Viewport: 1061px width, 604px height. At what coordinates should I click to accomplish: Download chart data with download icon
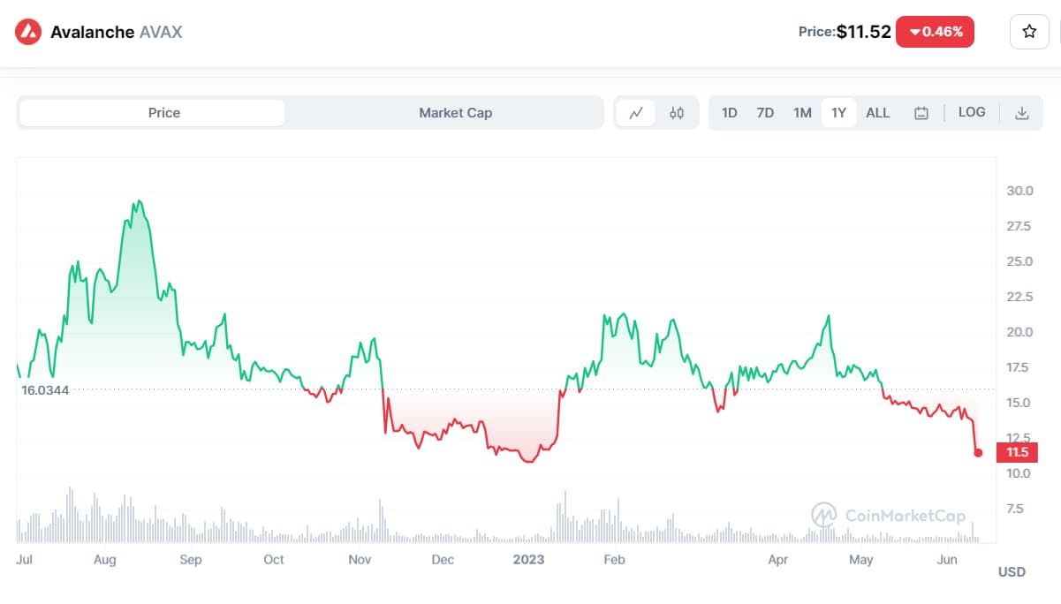coord(1022,113)
